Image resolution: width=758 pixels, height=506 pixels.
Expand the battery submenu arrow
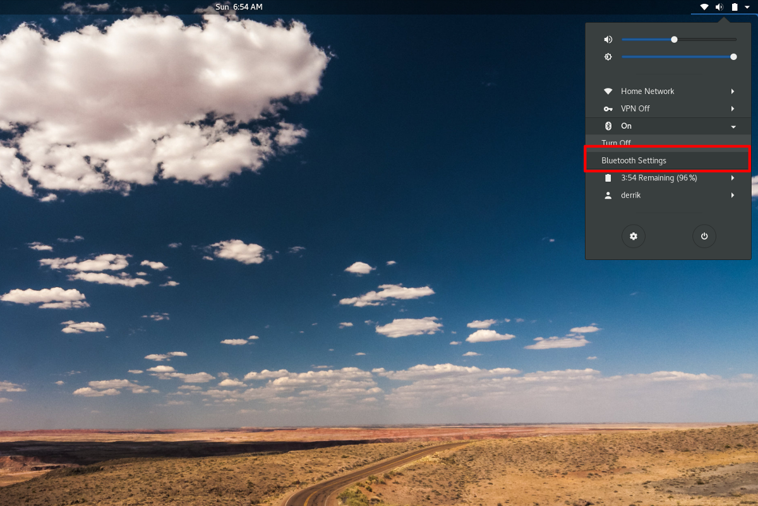tap(733, 178)
